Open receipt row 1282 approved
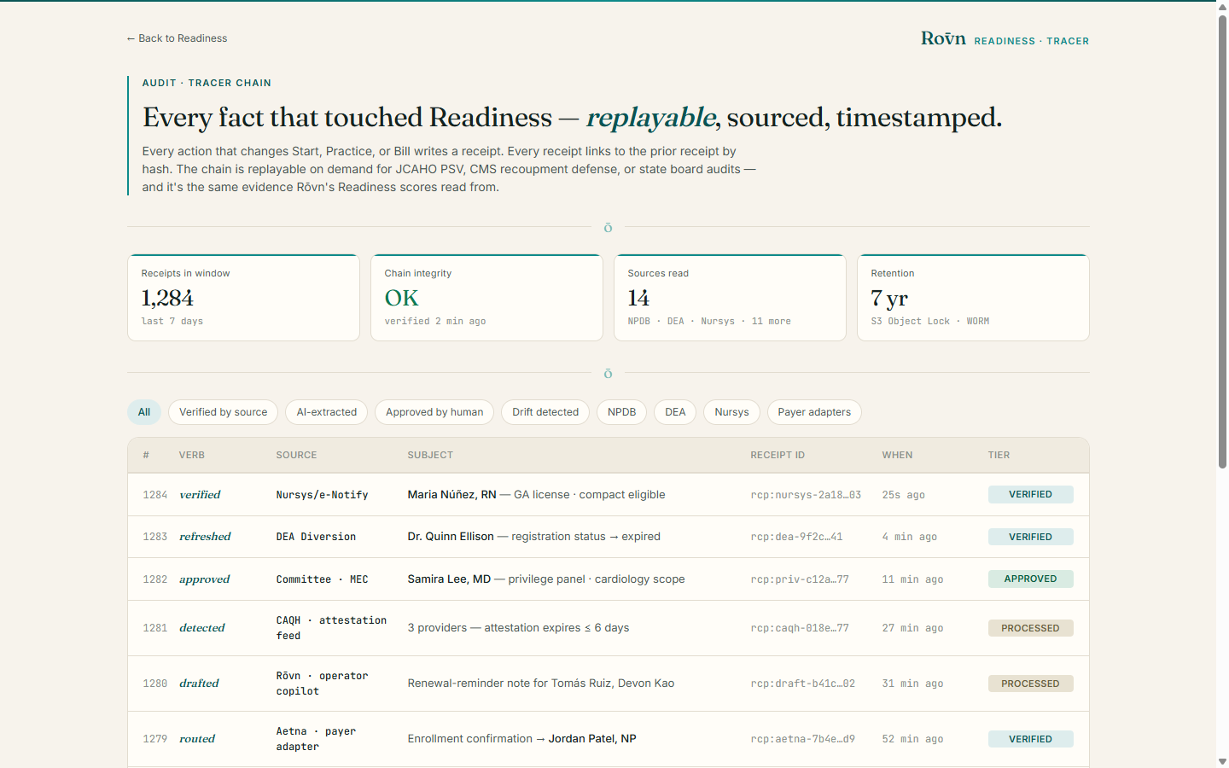Viewport: 1229px width, 768px height. pyautogui.click(x=609, y=579)
